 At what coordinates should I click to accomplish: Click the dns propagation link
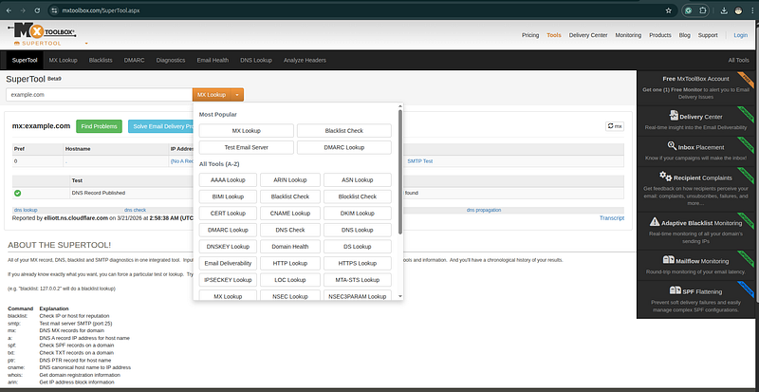tap(484, 211)
